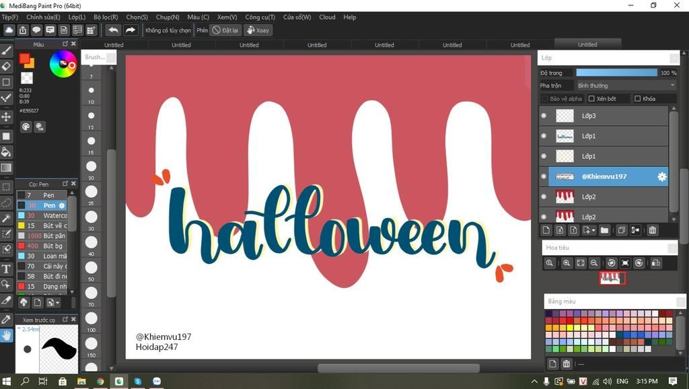Select the Eyedropper tool
The height and width of the screenshot is (389, 689).
point(6,319)
